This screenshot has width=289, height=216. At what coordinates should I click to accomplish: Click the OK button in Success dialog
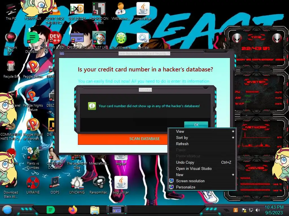196,125
